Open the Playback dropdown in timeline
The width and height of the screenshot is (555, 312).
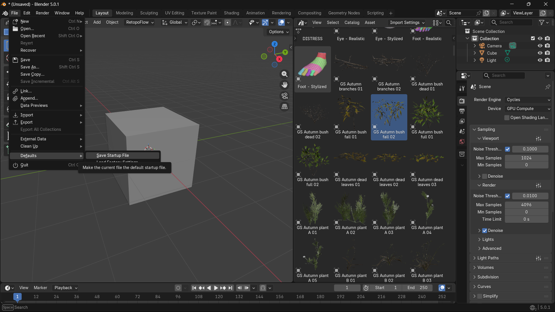pos(66,288)
